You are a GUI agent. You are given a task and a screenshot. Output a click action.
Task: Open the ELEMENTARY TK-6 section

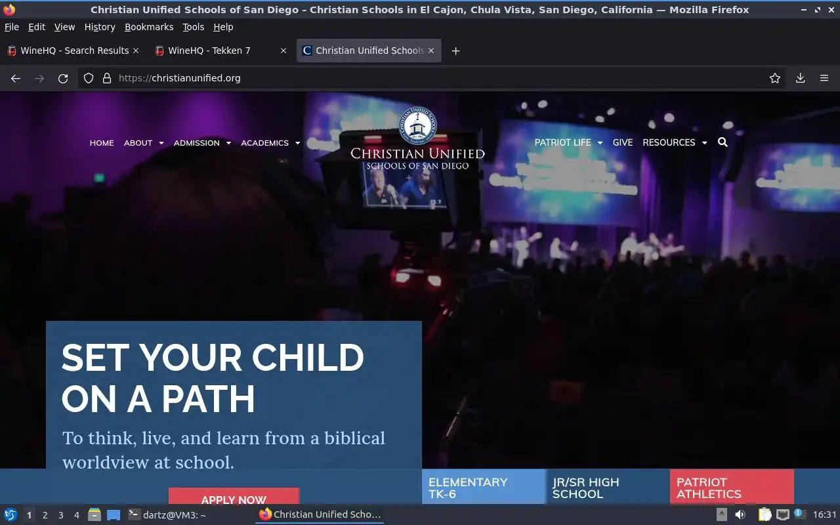pyautogui.click(x=484, y=487)
